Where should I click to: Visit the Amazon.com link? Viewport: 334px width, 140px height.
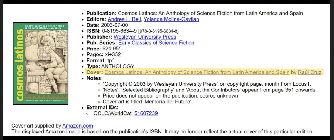tap(78, 126)
